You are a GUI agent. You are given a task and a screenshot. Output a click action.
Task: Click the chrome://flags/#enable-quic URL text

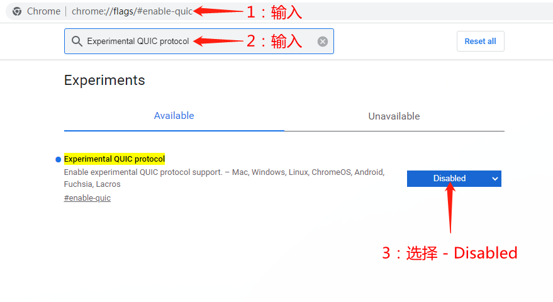pyautogui.click(x=132, y=11)
